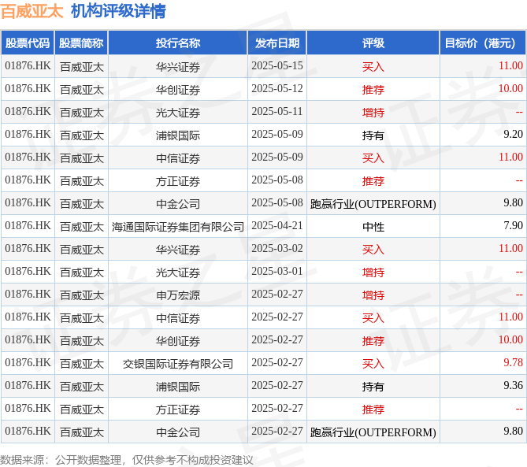Click 光大证券 in the 2025-03-01 row
The width and height of the screenshot is (527, 467).
[x=178, y=272]
